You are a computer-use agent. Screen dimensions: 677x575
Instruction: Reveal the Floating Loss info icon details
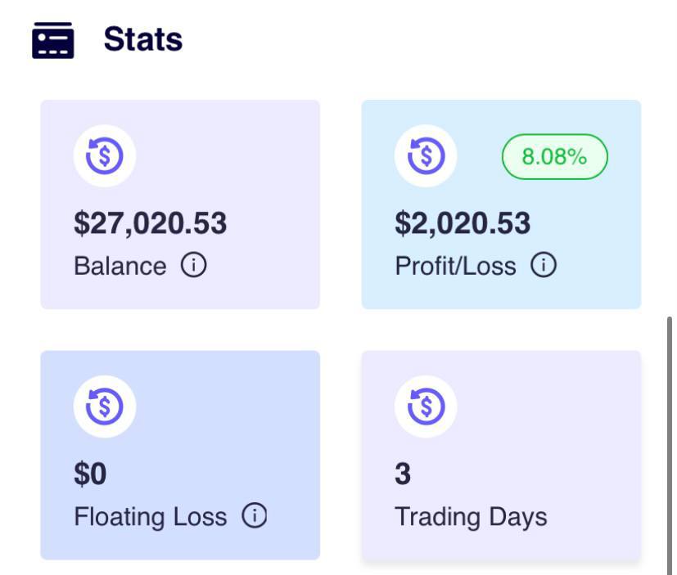coord(255,516)
